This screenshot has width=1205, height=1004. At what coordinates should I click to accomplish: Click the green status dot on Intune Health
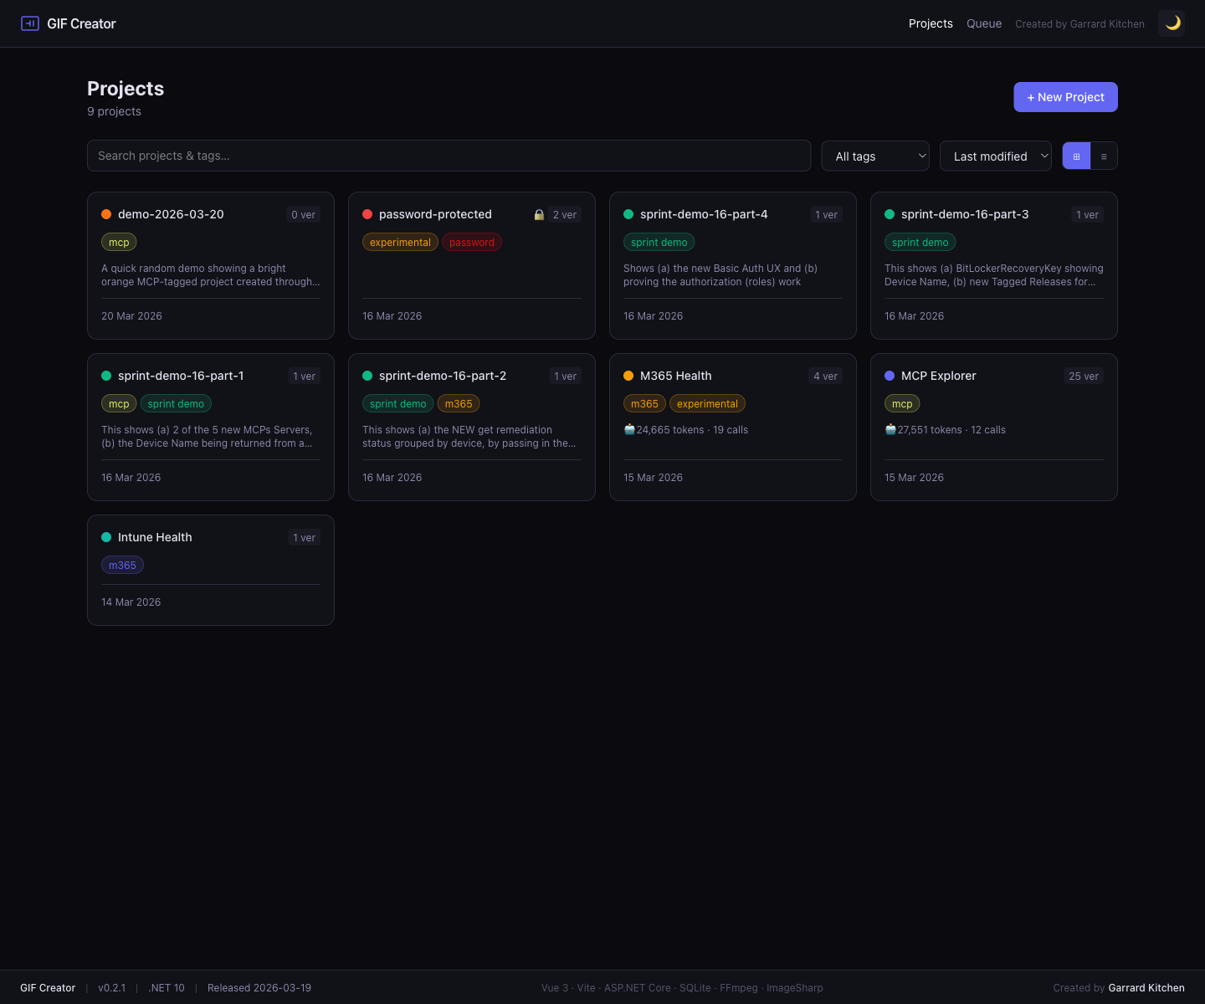[106, 537]
